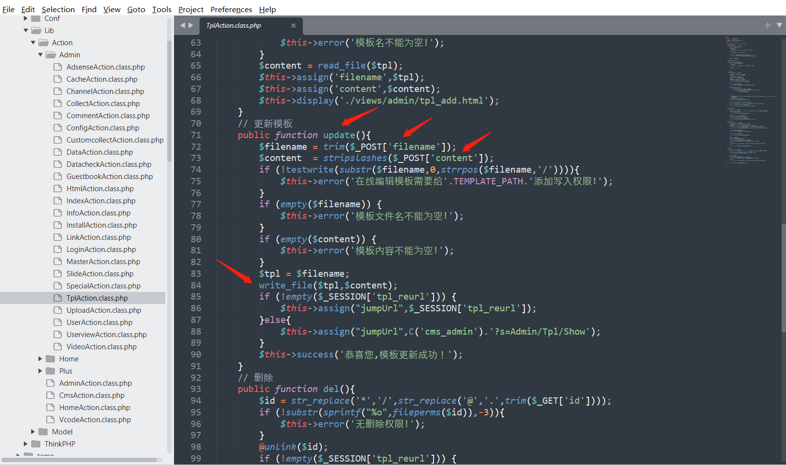The height and width of the screenshot is (465, 786).
Task: Open DataAction.class.php in sidebar
Action: (x=100, y=152)
